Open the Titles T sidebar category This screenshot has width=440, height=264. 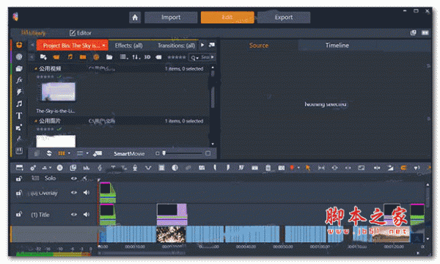click(x=19, y=116)
